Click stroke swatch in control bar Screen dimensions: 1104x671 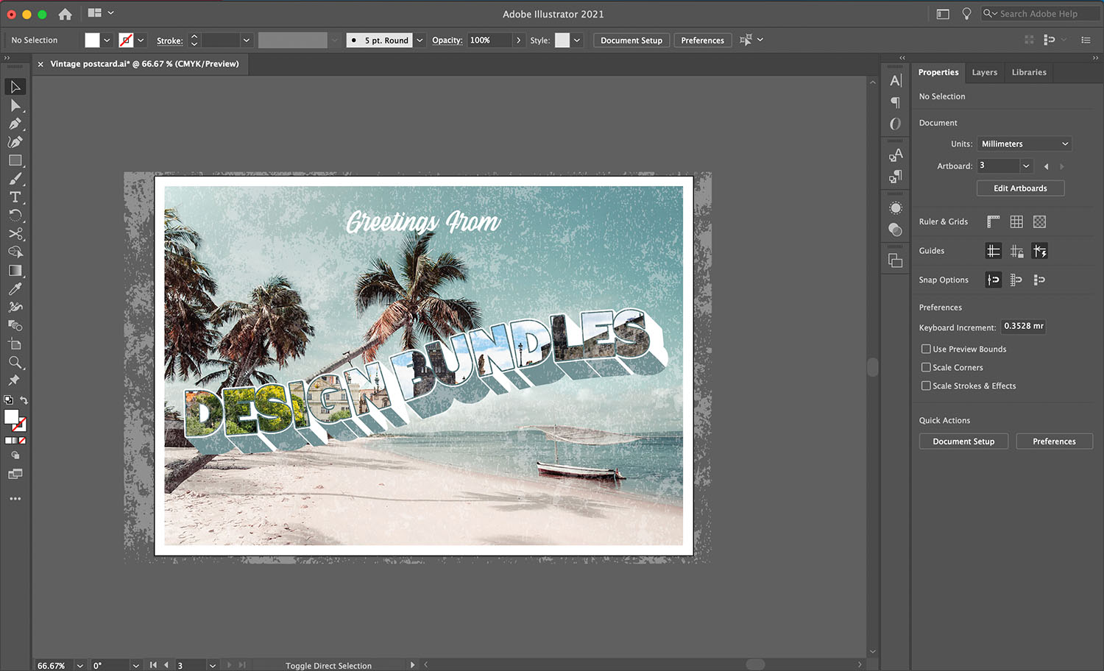(x=127, y=40)
